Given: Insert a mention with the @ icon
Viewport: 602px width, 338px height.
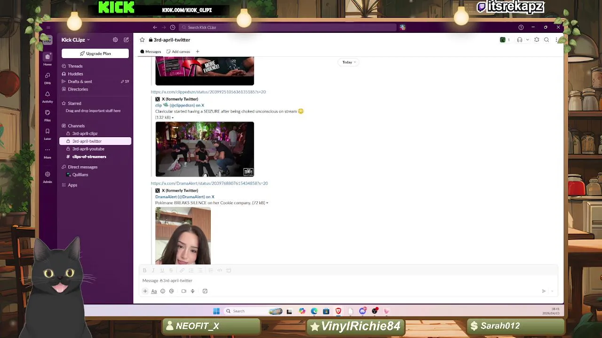Looking at the screenshot, I should click(172, 291).
